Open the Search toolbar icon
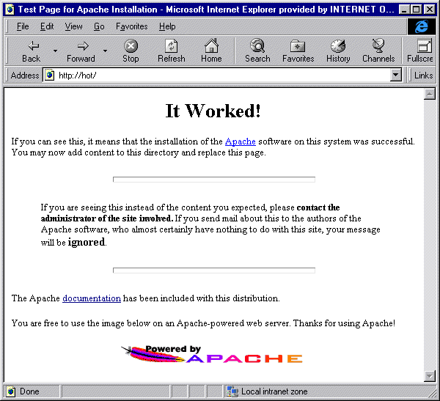This screenshot has width=440, height=401. 257,46
